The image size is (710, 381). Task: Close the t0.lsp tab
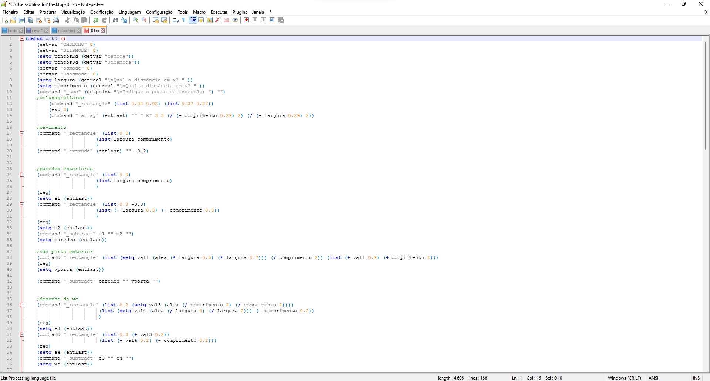(103, 31)
